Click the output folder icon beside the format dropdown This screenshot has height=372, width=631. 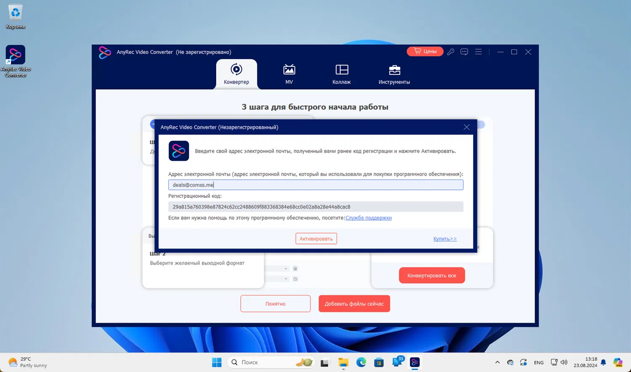pyautogui.click(x=295, y=279)
